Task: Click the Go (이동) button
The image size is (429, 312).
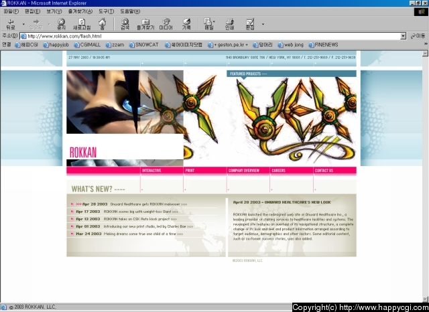Action: click(x=418, y=36)
